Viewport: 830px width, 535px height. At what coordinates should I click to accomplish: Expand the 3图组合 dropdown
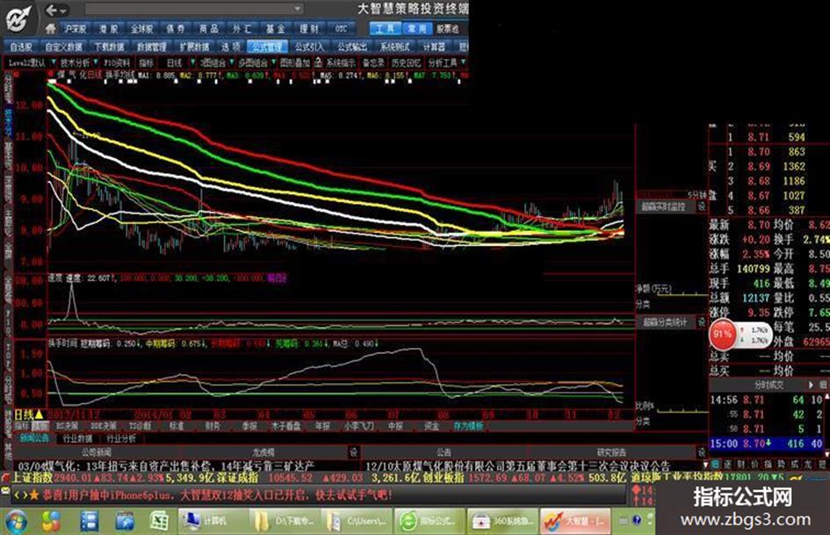coord(230,62)
